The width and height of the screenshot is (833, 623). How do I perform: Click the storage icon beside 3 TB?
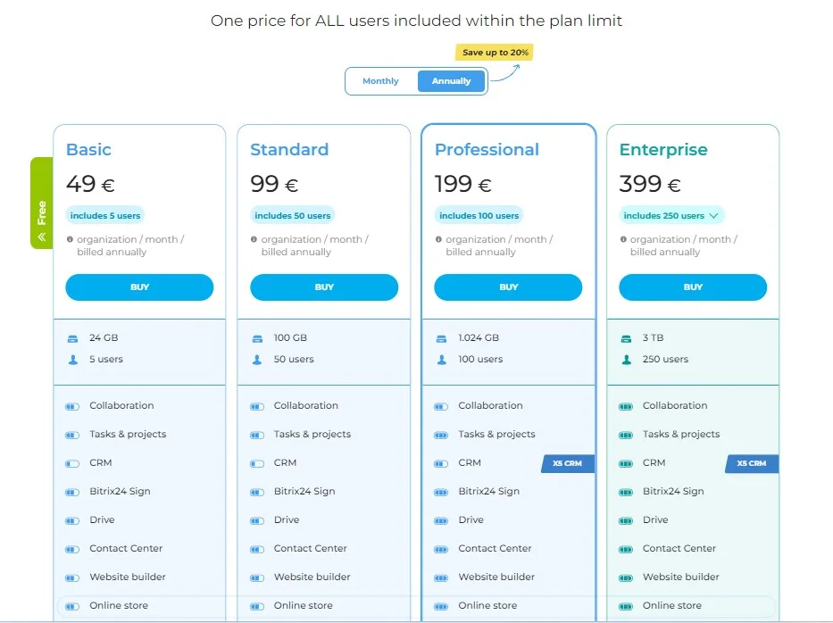coord(627,338)
